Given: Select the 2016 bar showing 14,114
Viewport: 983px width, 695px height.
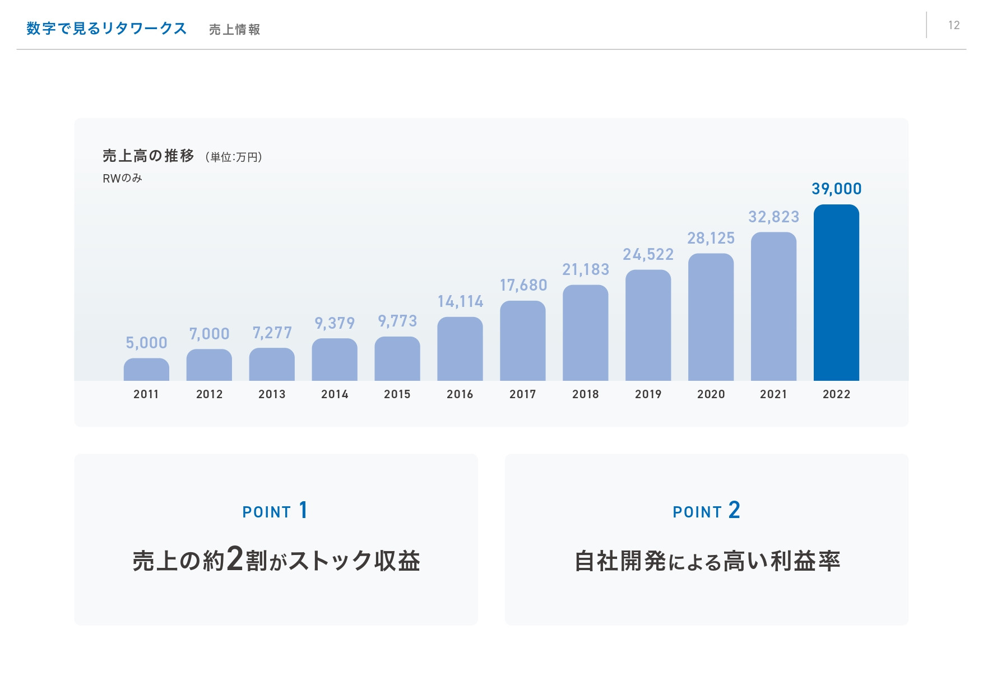Looking at the screenshot, I should (460, 347).
